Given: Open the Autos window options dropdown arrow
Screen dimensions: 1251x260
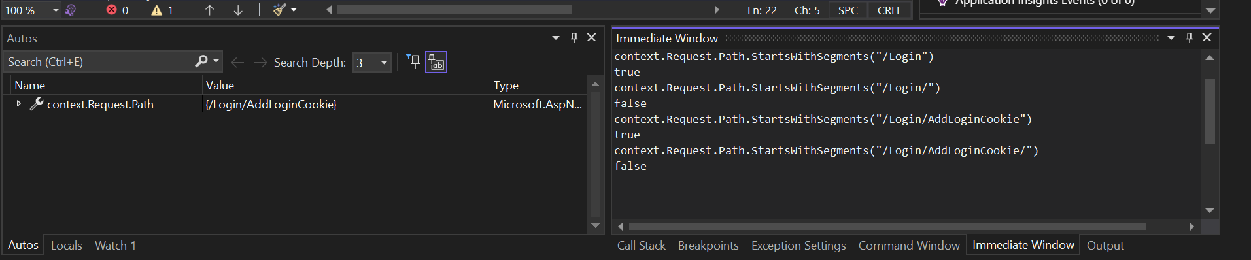Looking at the screenshot, I should click(x=556, y=38).
